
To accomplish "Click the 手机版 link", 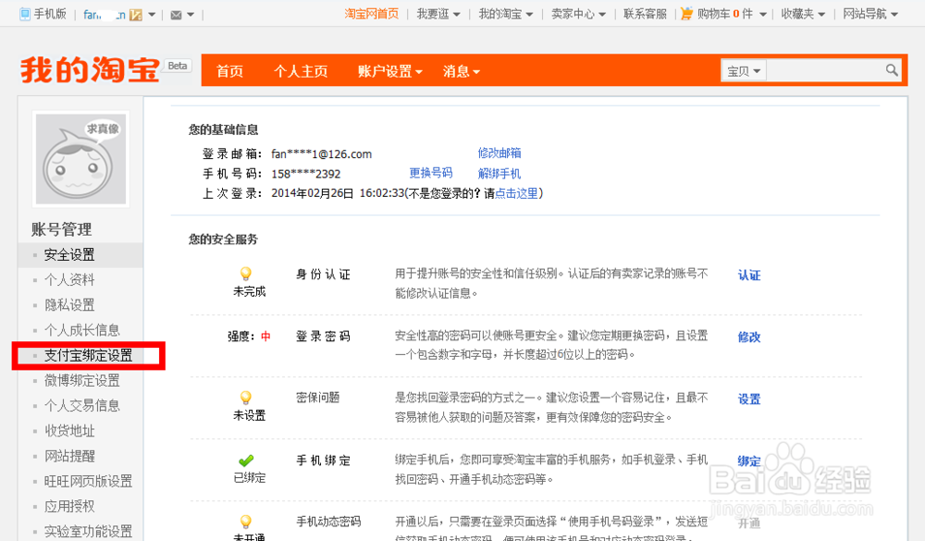I will [50, 14].
